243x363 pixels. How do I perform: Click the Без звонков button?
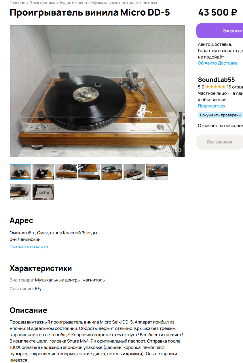(220, 142)
